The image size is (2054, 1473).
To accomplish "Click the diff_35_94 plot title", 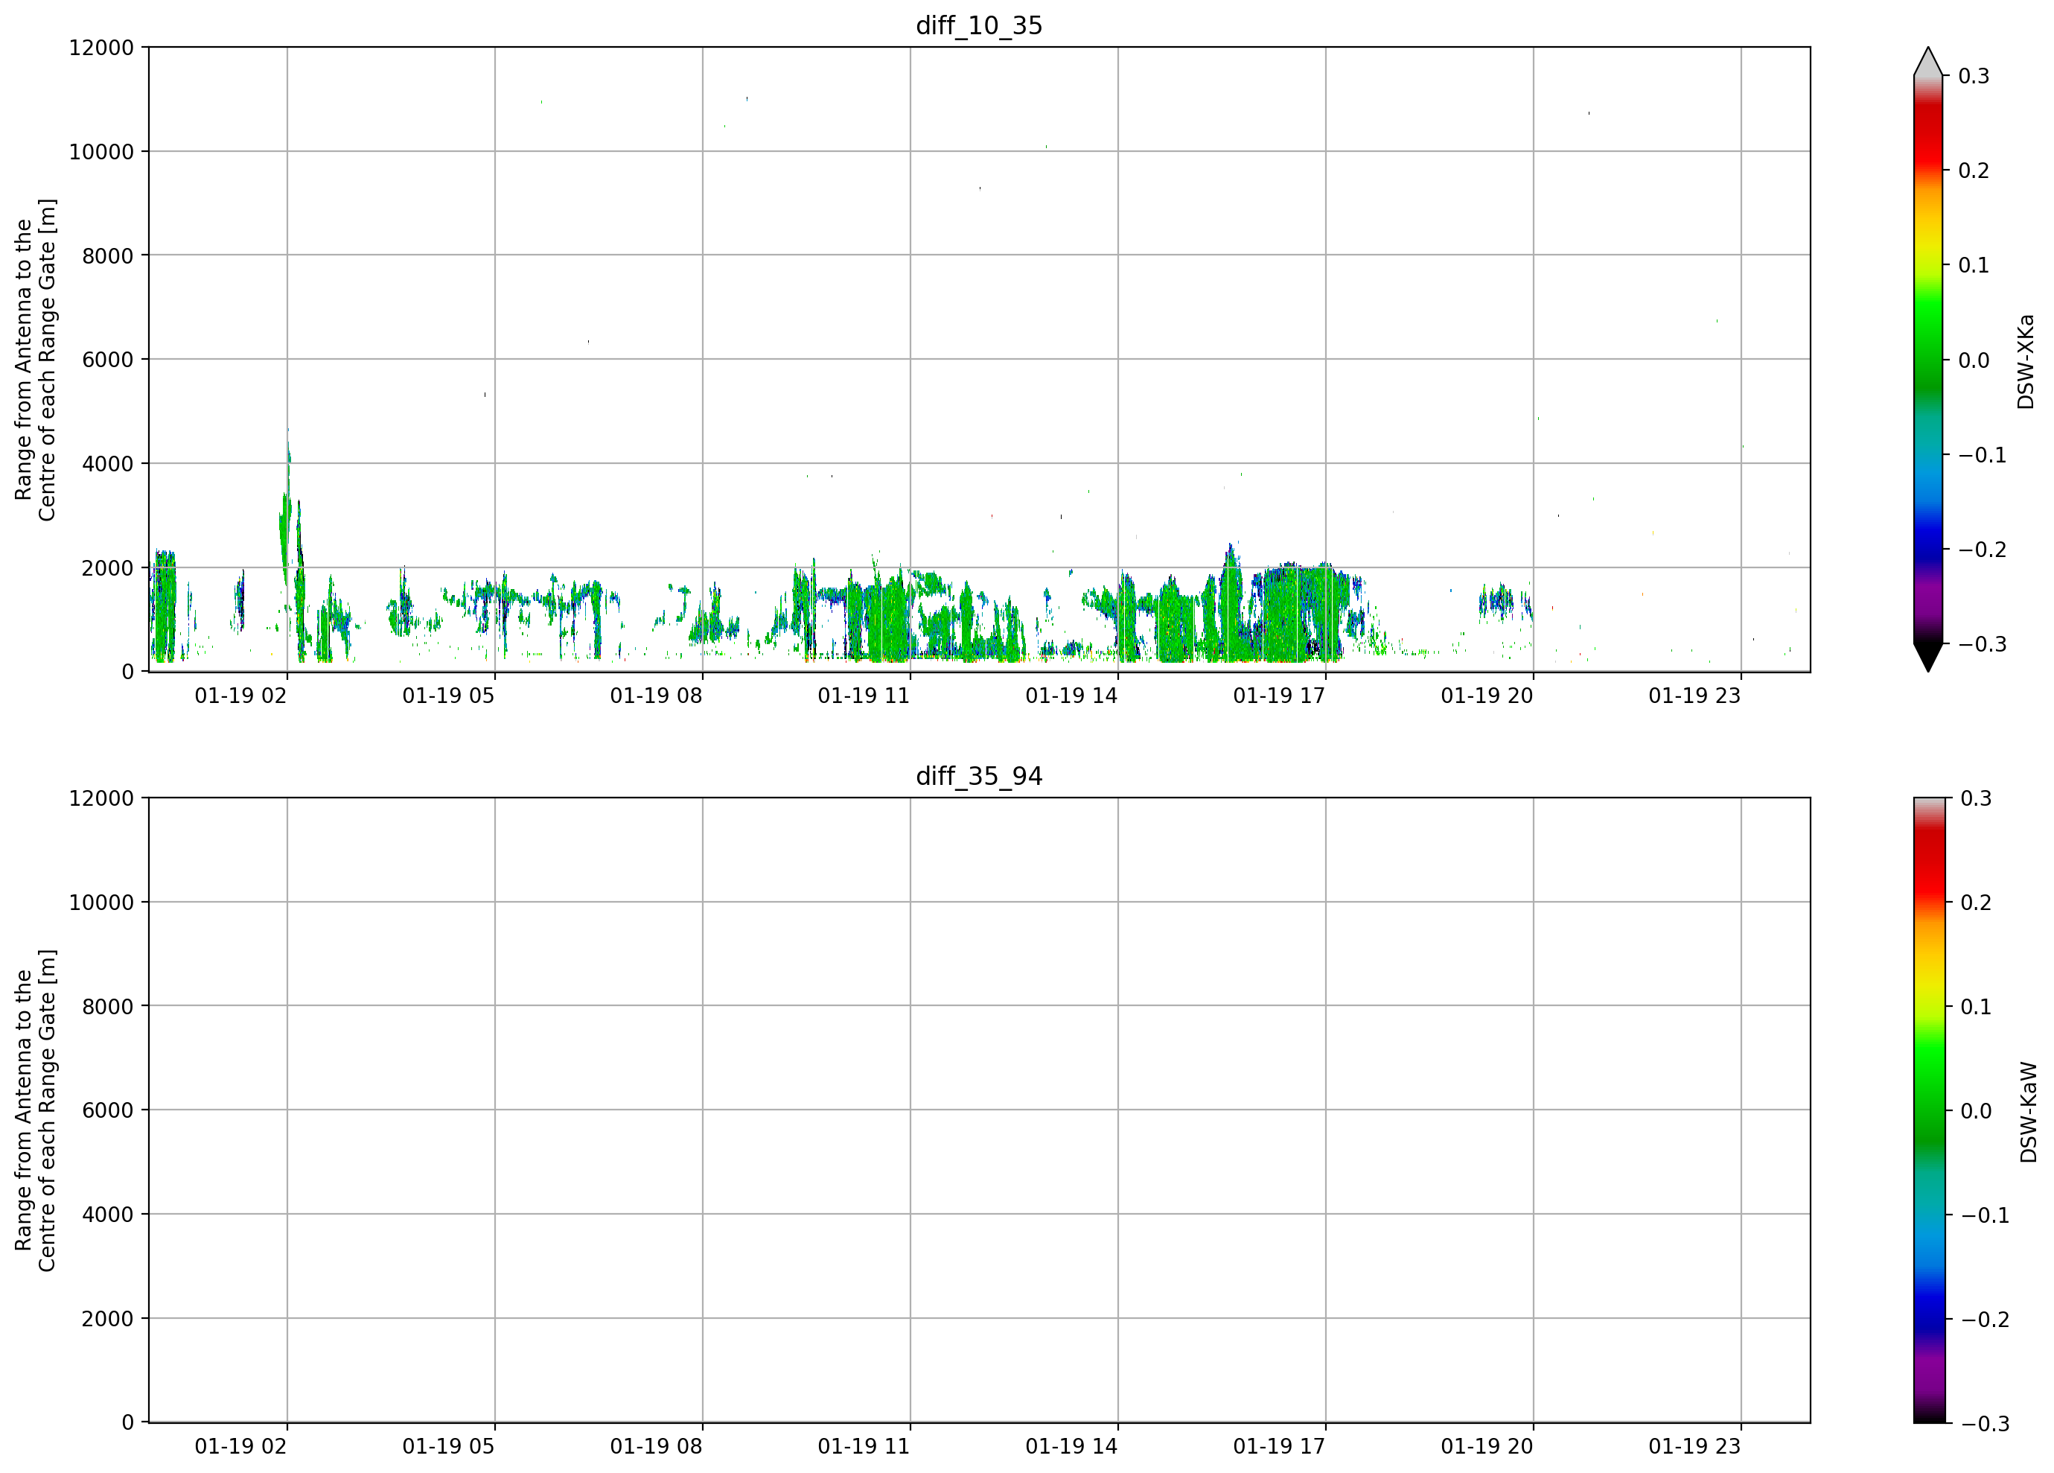I will pyautogui.click(x=979, y=777).
